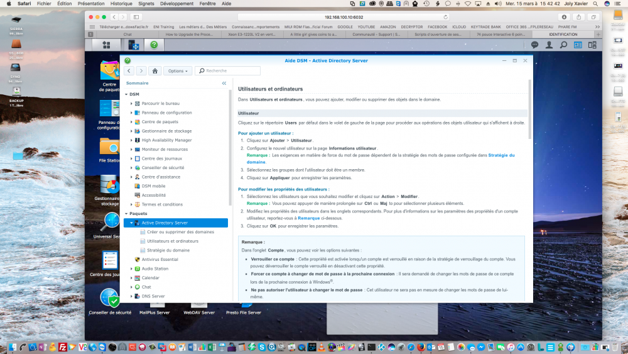Go back in the help window
This screenshot has width=628, height=354.
(x=129, y=71)
